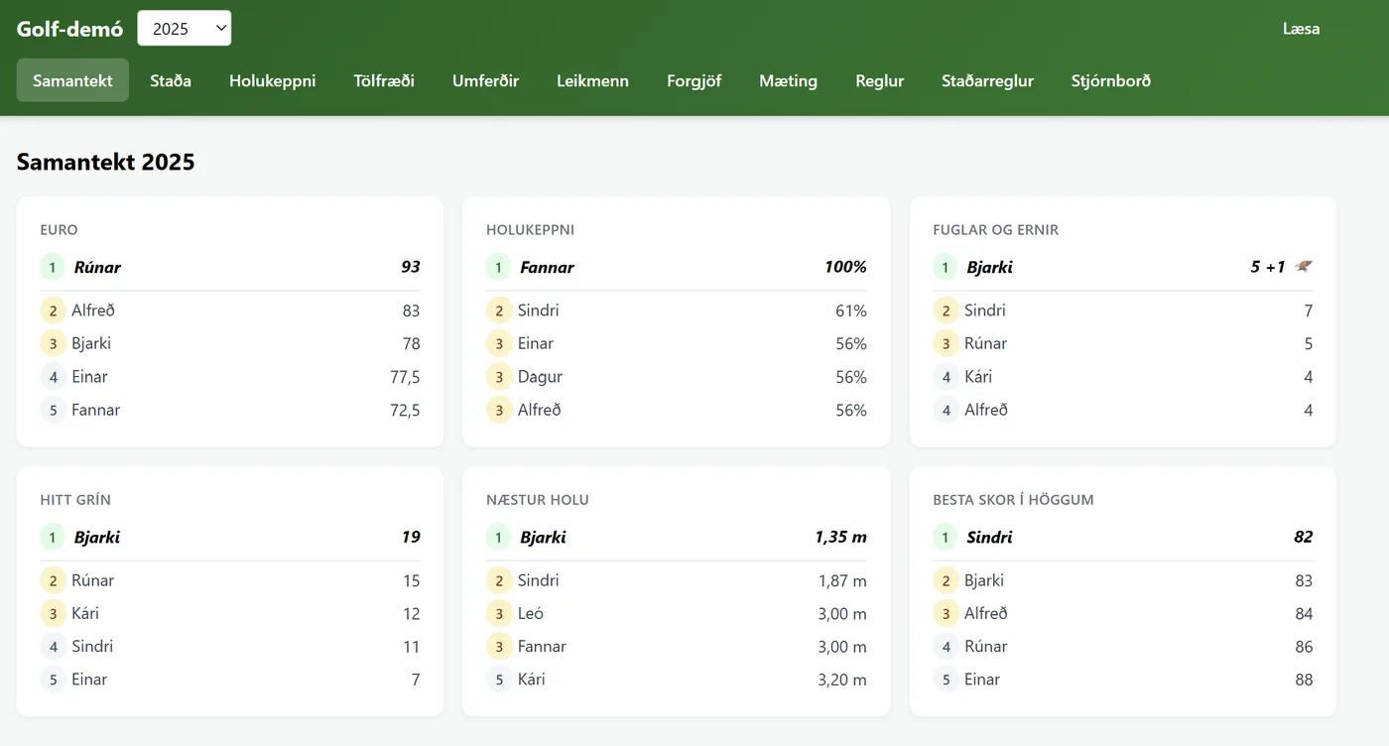This screenshot has height=746, width=1389.
Task: Click Kári's 3,20 m value
Action: (x=842, y=680)
